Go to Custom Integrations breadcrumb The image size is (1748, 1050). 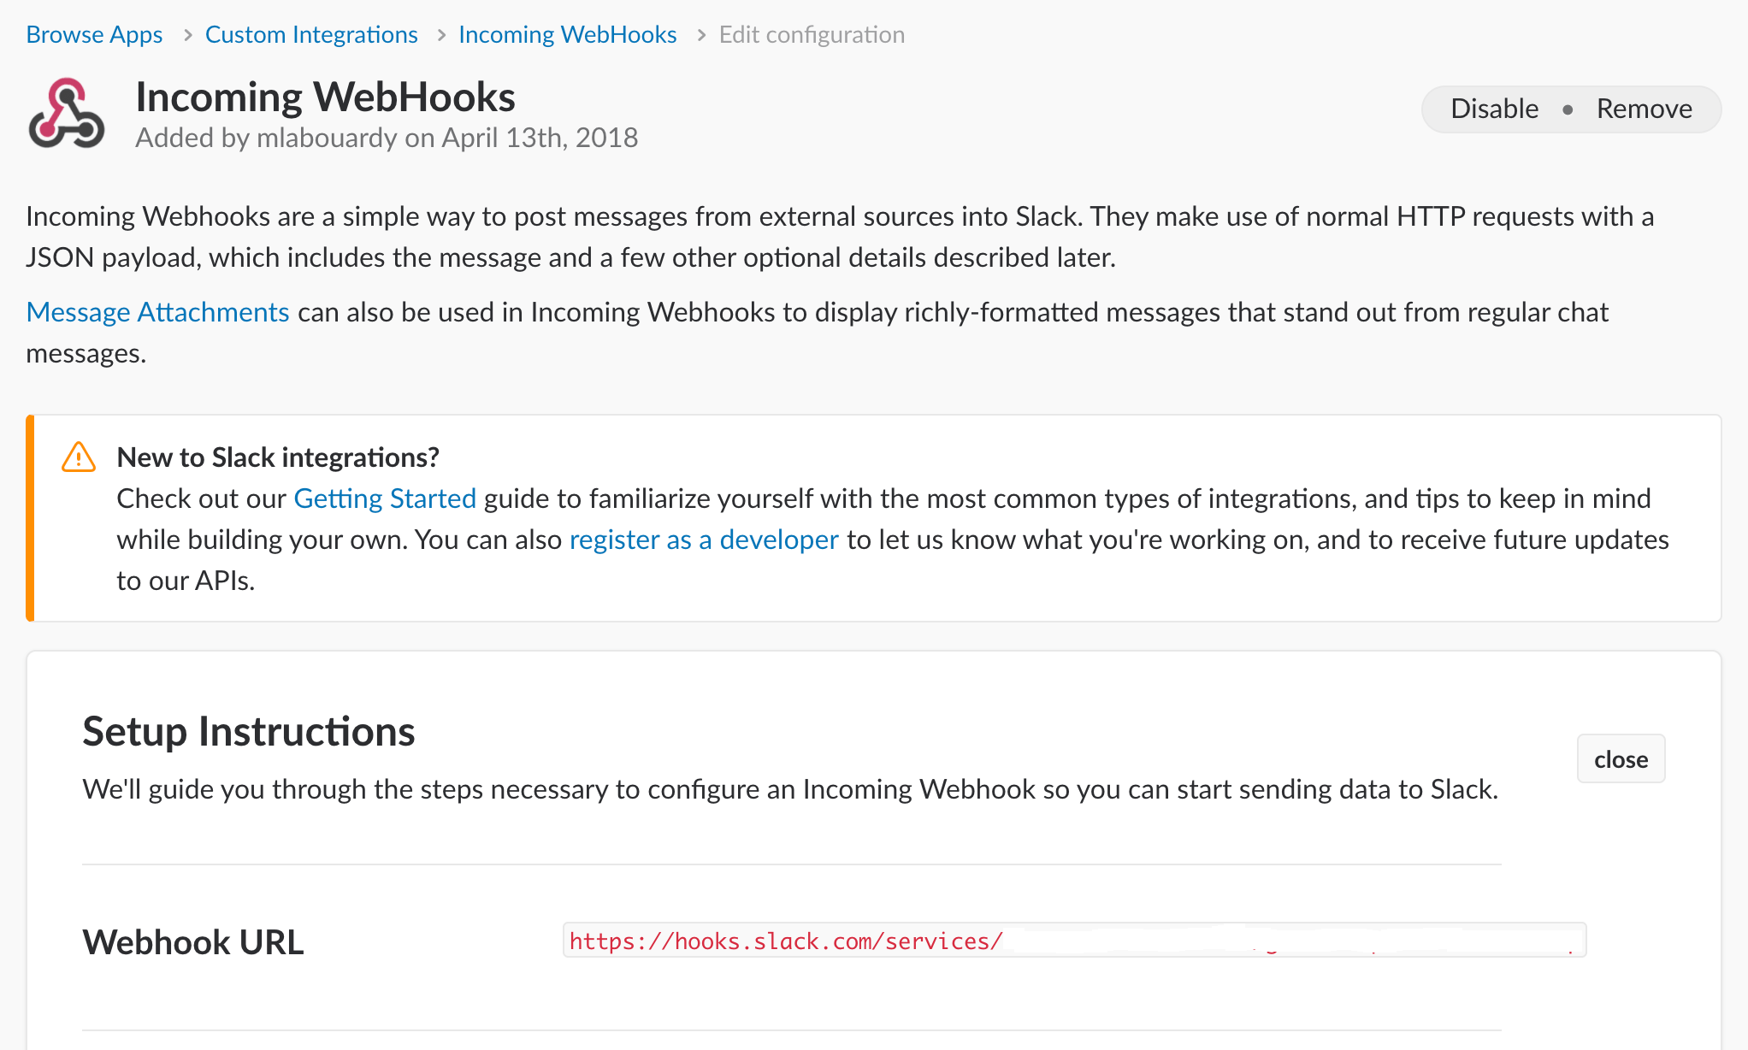[x=311, y=34]
